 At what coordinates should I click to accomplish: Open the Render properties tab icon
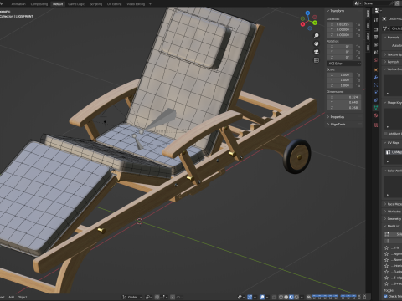(x=376, y=29)
